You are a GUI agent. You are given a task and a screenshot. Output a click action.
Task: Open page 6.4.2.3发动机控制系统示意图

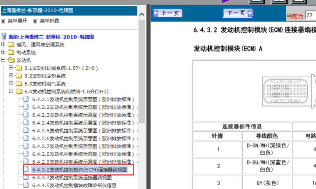(x=83, y=115)
